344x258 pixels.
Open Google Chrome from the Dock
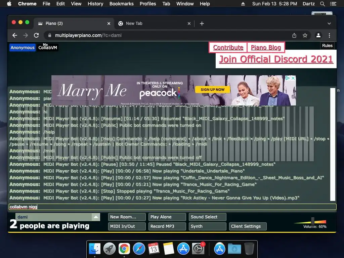pyautogui.click(x=124, y=249)
